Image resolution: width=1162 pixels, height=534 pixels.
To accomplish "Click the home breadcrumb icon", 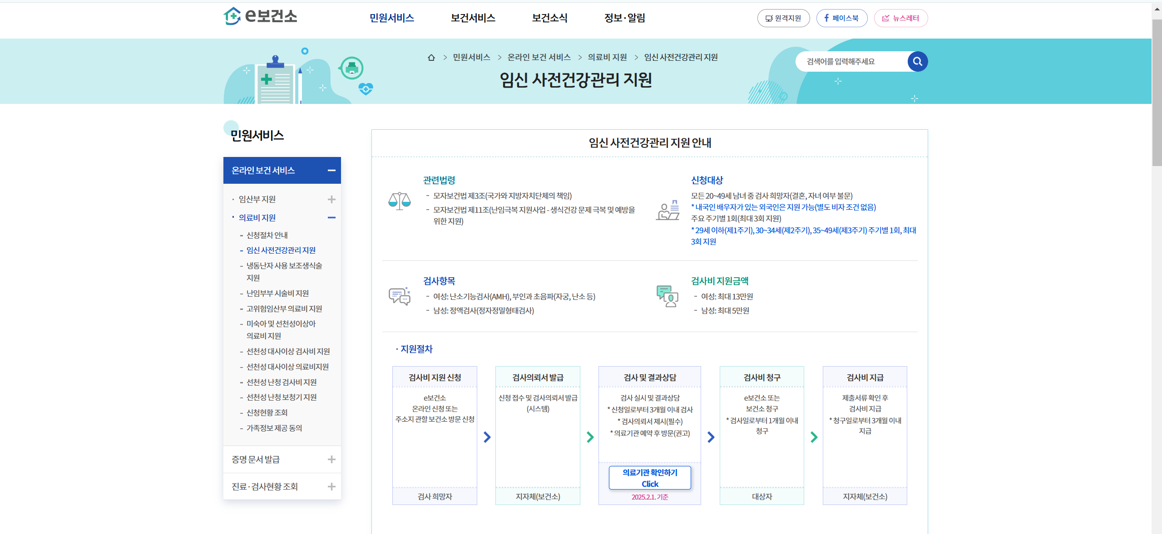I will [x=431, y=58].
